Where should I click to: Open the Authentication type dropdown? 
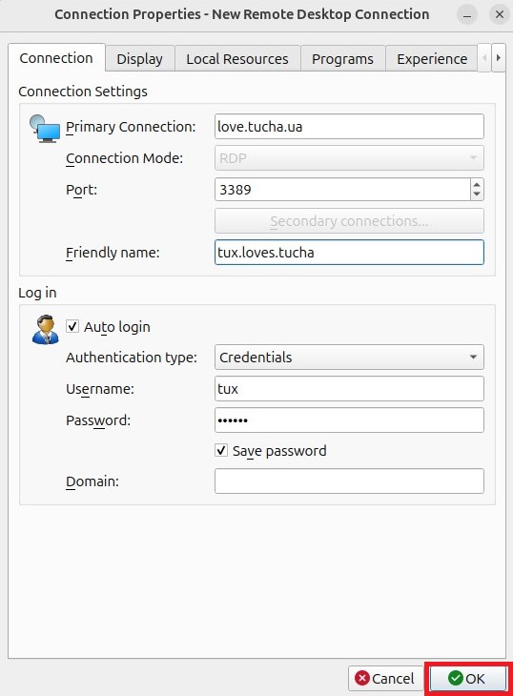pos(349,357)
